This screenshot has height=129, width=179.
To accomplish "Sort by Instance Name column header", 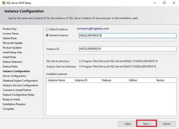I will click(x=59, y=80).
